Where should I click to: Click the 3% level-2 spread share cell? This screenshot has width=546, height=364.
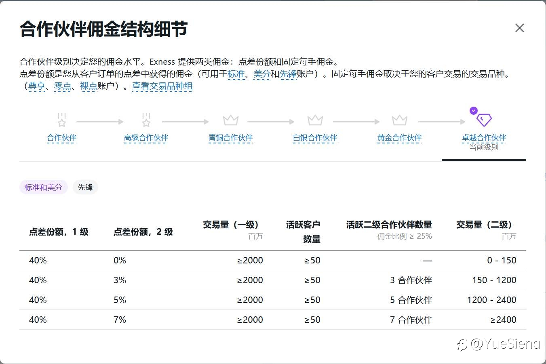point(120,280)
